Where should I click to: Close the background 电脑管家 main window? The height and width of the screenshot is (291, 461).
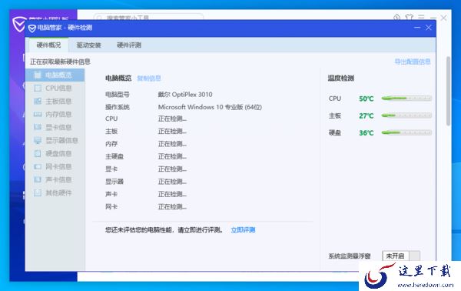[443, 18]
